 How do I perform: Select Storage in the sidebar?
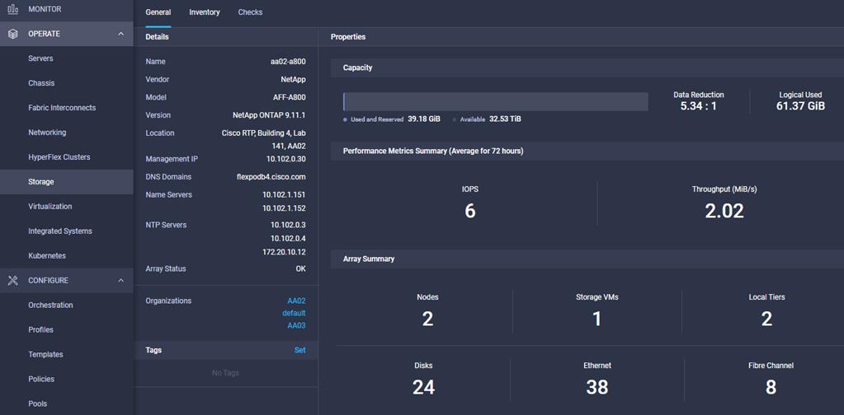(x=67, y=182)
